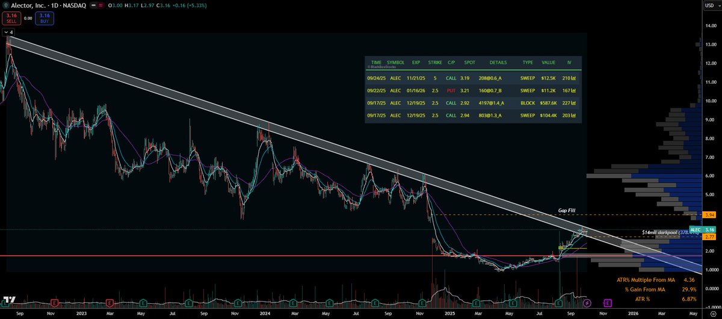Click the ALEC 3.16 last price label
The image size is (722, 319).
point(703,229)
